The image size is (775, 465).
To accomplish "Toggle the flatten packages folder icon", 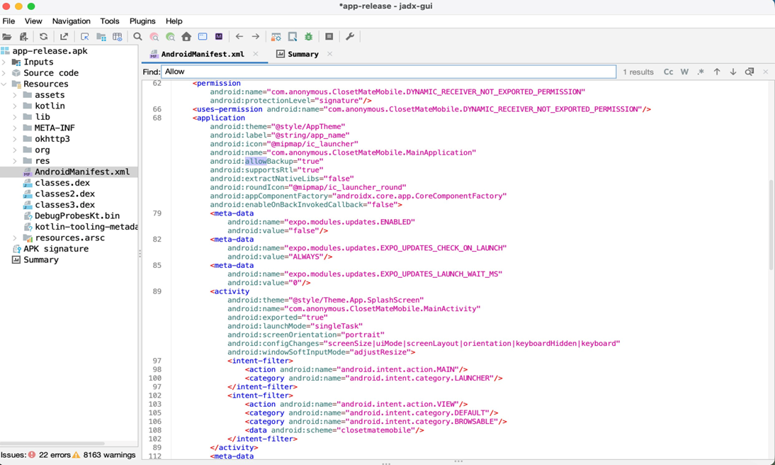I will pyautogui.click(x=101, y=37).
